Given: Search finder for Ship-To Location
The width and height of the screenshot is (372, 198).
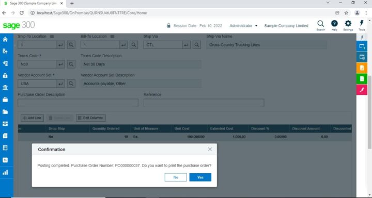Looking at the screenshot, I should pos(71,45).
